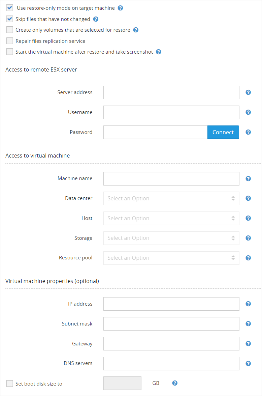Enable Repair files replication service checkbox
The height and width of the screenshot is (396, 262).
point(10,41)
